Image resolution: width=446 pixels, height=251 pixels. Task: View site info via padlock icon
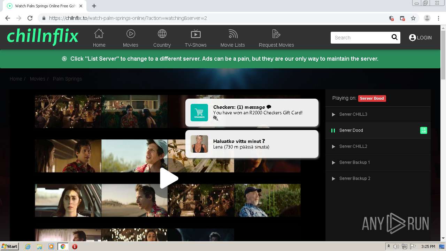tap(44, 18)
